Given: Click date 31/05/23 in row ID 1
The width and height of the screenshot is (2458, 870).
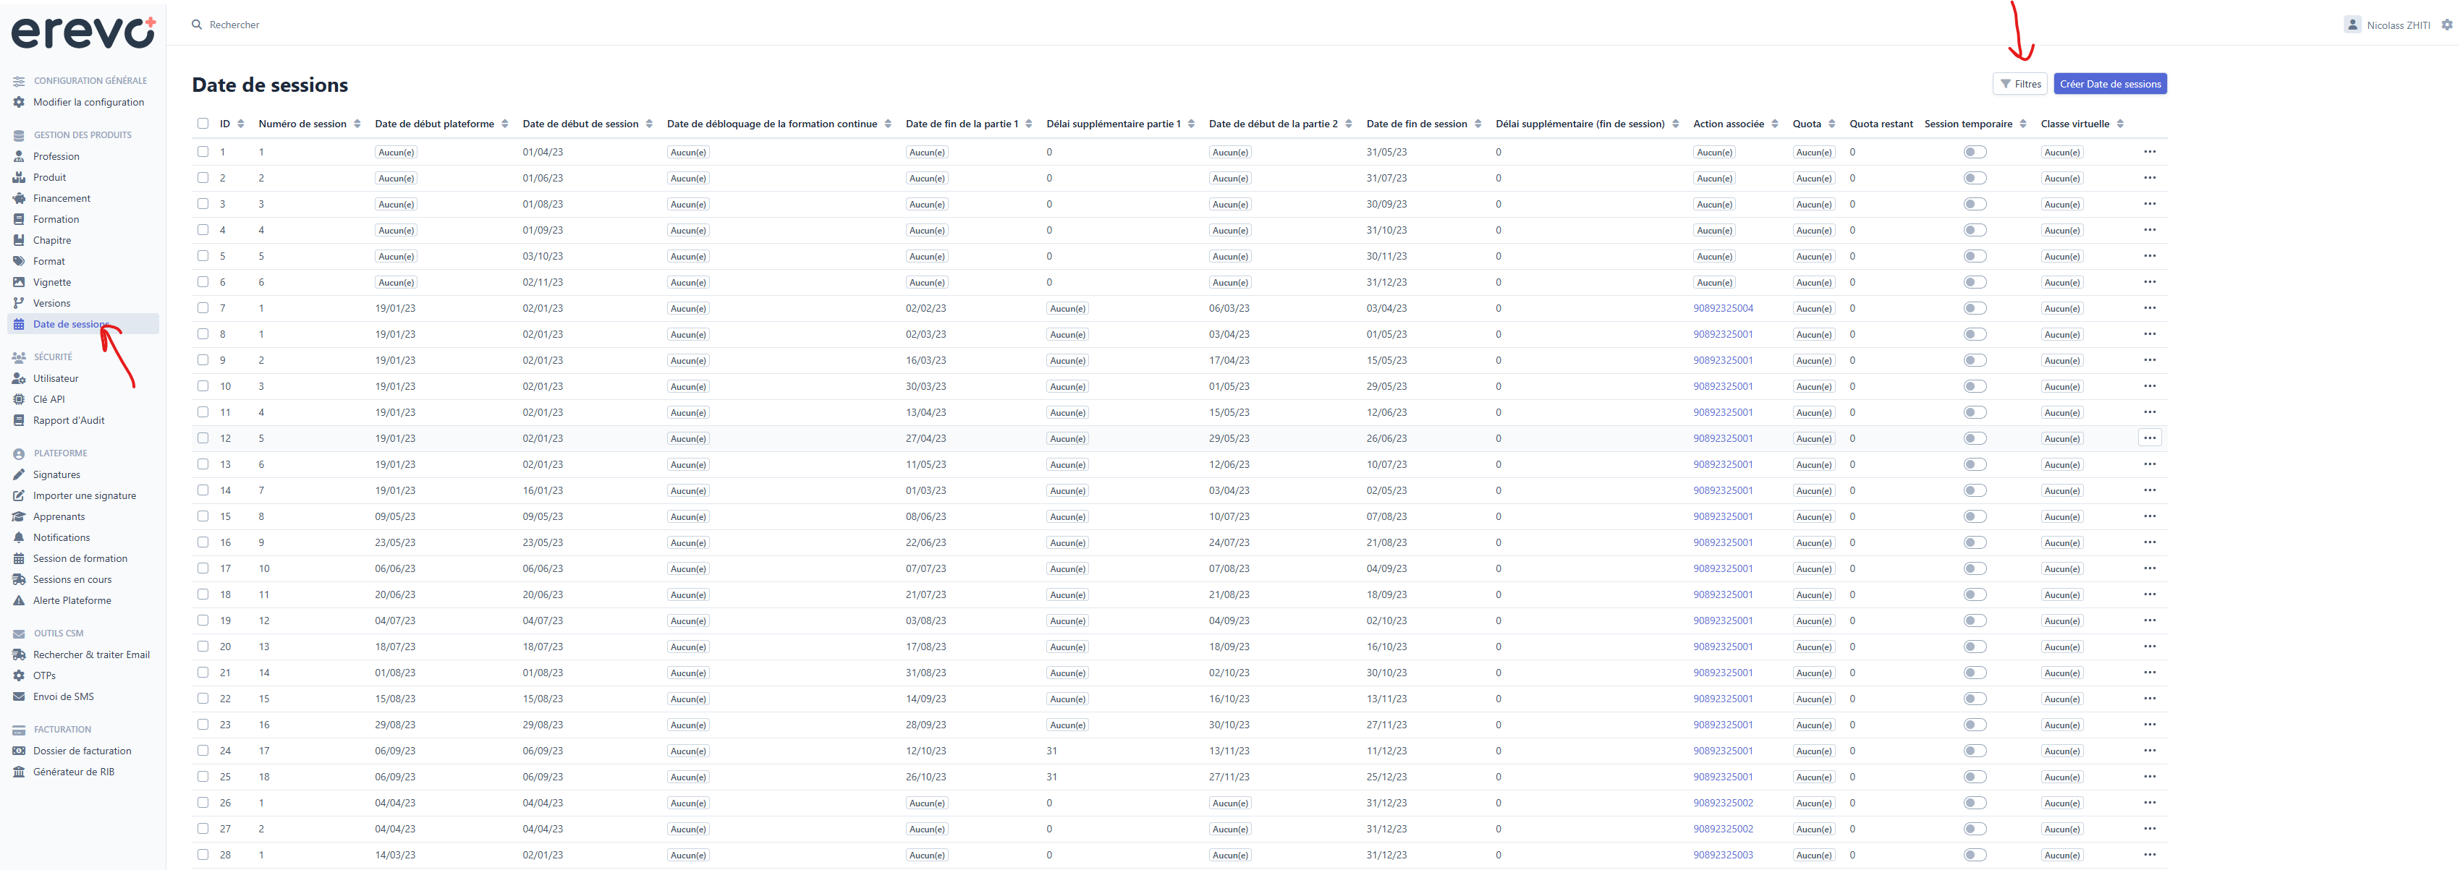Looking at the screenshot, I should (1386, 152).
